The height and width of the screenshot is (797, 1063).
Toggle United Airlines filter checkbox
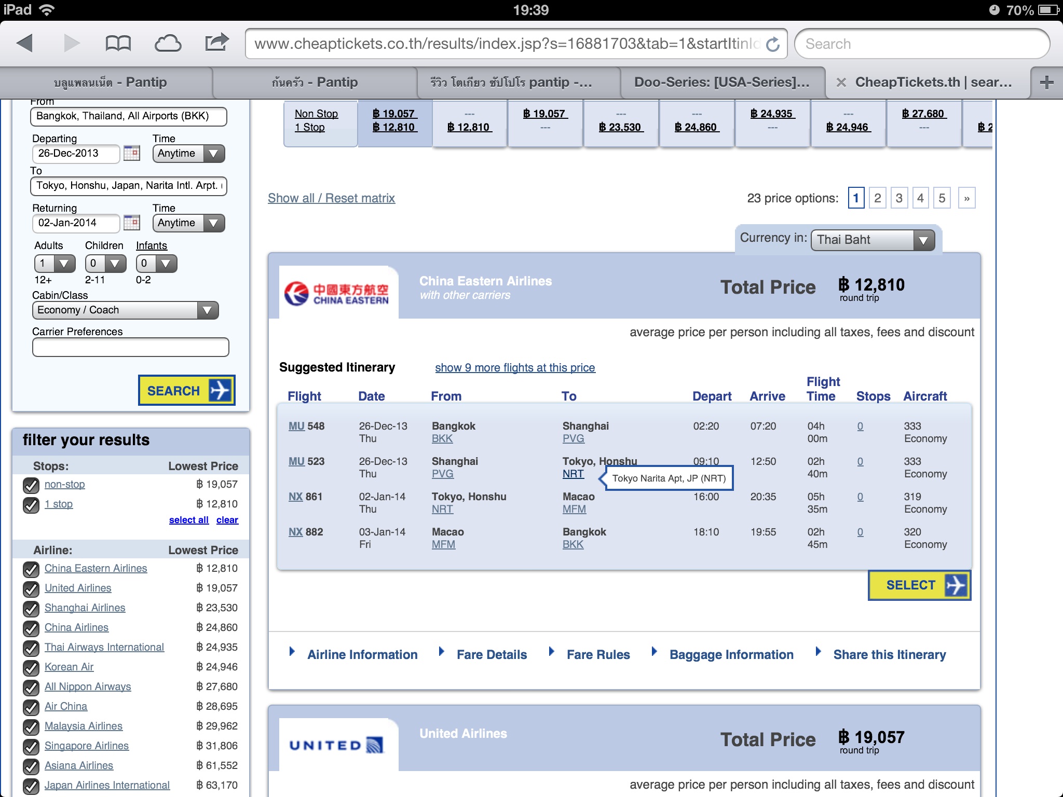31,589
